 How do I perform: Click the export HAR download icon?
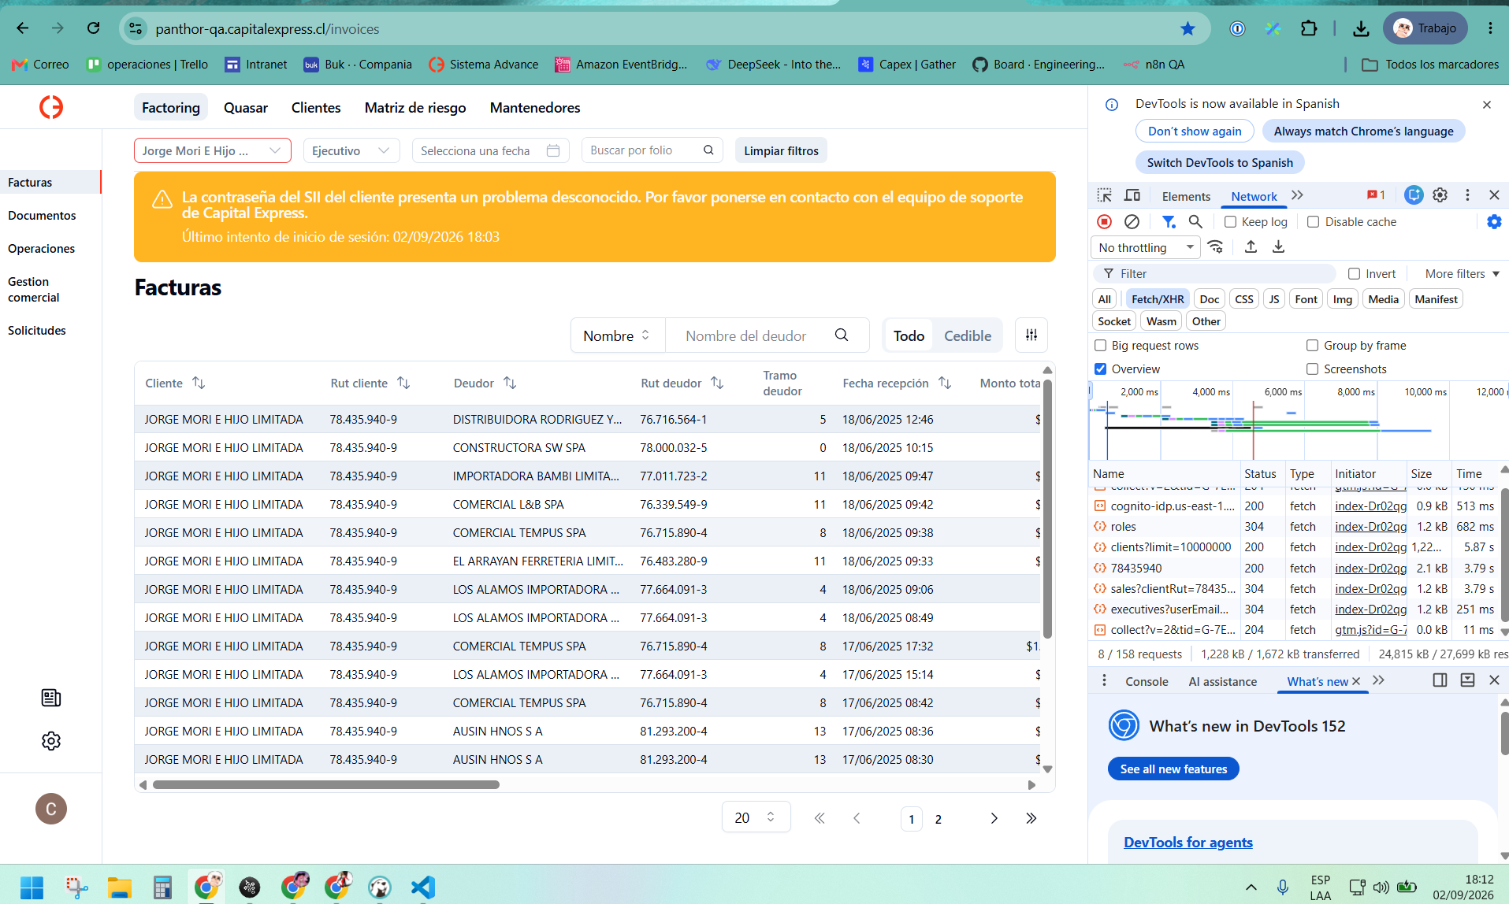[x=1278, y=247]
